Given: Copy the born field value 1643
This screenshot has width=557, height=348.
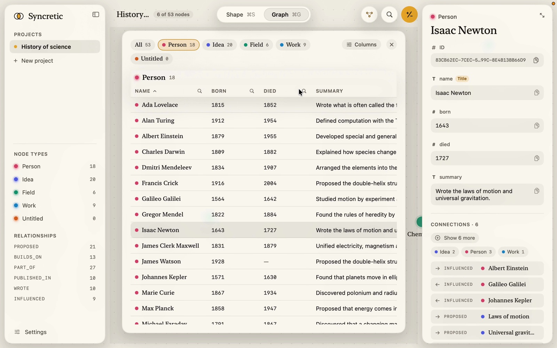Looking at the screenshot, I should coord(536,125).
